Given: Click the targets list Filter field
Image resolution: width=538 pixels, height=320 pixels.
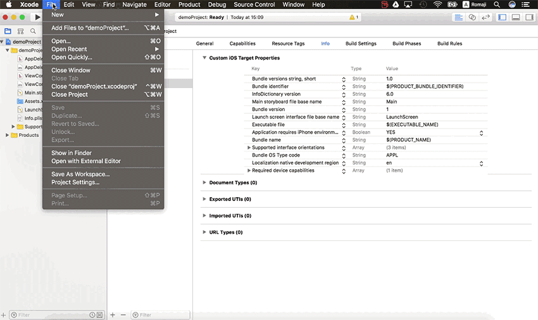Looking at the screenshot, I should [160, 315].
